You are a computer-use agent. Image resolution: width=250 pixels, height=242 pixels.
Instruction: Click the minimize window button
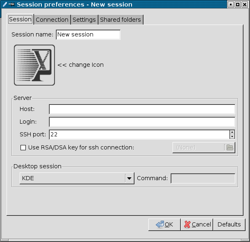click(231, 5)
